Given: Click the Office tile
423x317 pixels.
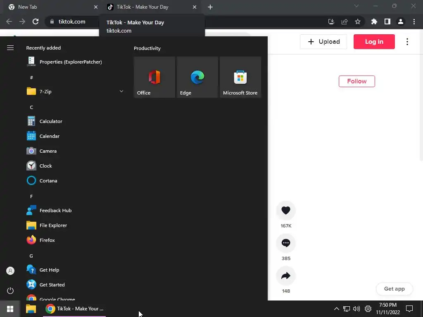Looking at the screenshot, I should [x=154, y=77].
